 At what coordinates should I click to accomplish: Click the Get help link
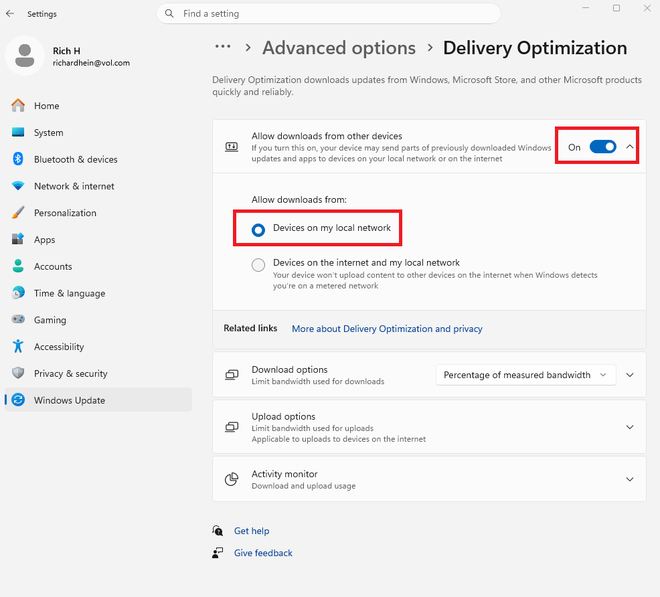coord(252,531)
